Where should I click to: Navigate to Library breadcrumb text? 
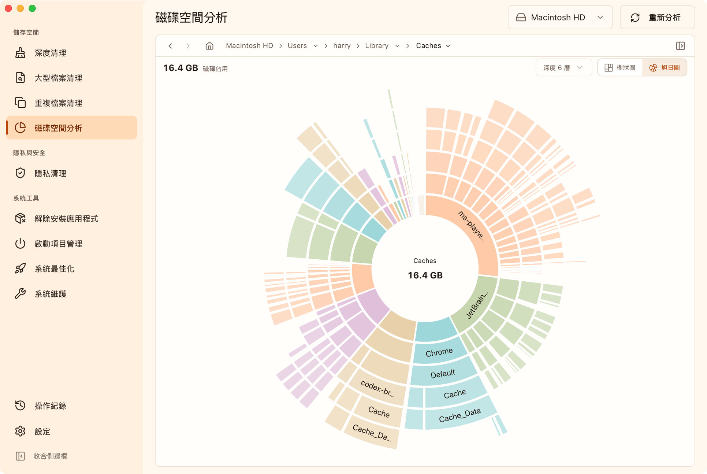click(376, 46)
